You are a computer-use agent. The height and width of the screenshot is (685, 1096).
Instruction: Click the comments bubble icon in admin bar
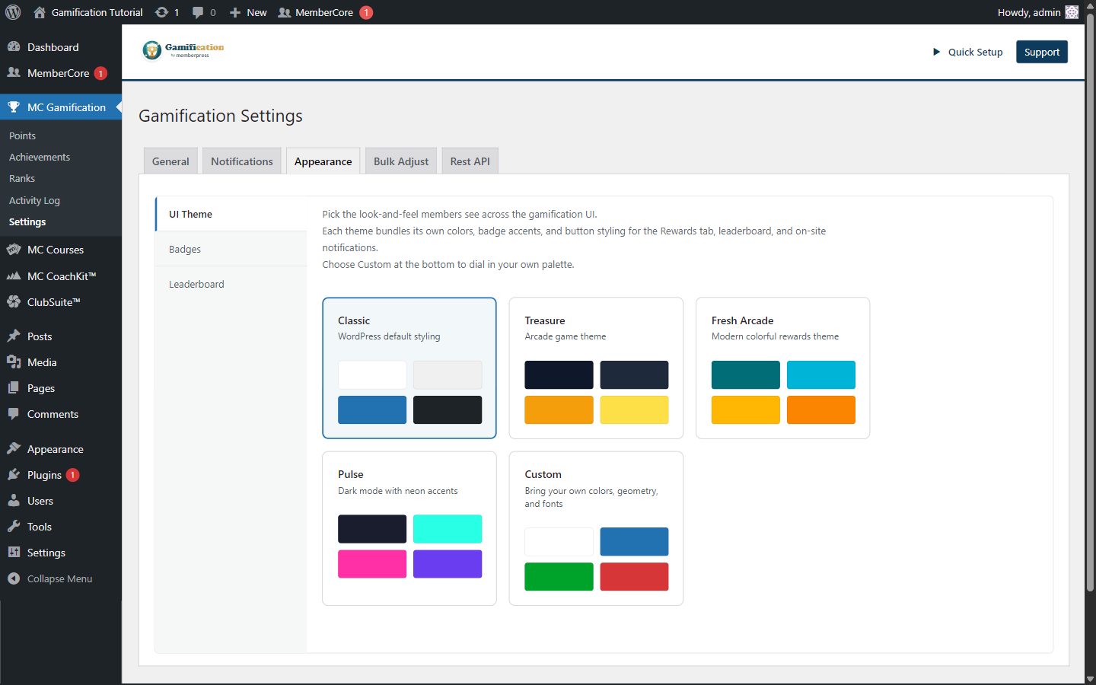198,12
